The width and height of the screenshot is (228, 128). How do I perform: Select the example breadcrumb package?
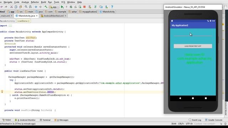click(61, 12)
